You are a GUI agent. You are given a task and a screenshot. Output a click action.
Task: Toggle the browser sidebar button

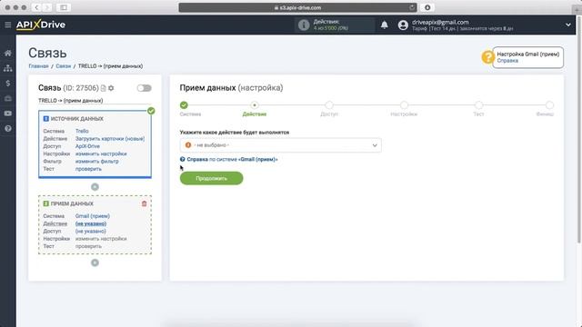64,7
